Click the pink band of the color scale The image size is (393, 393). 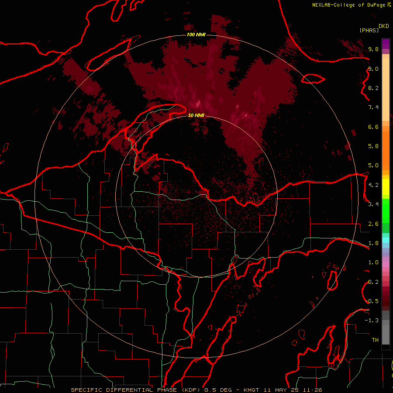point(386,265)
